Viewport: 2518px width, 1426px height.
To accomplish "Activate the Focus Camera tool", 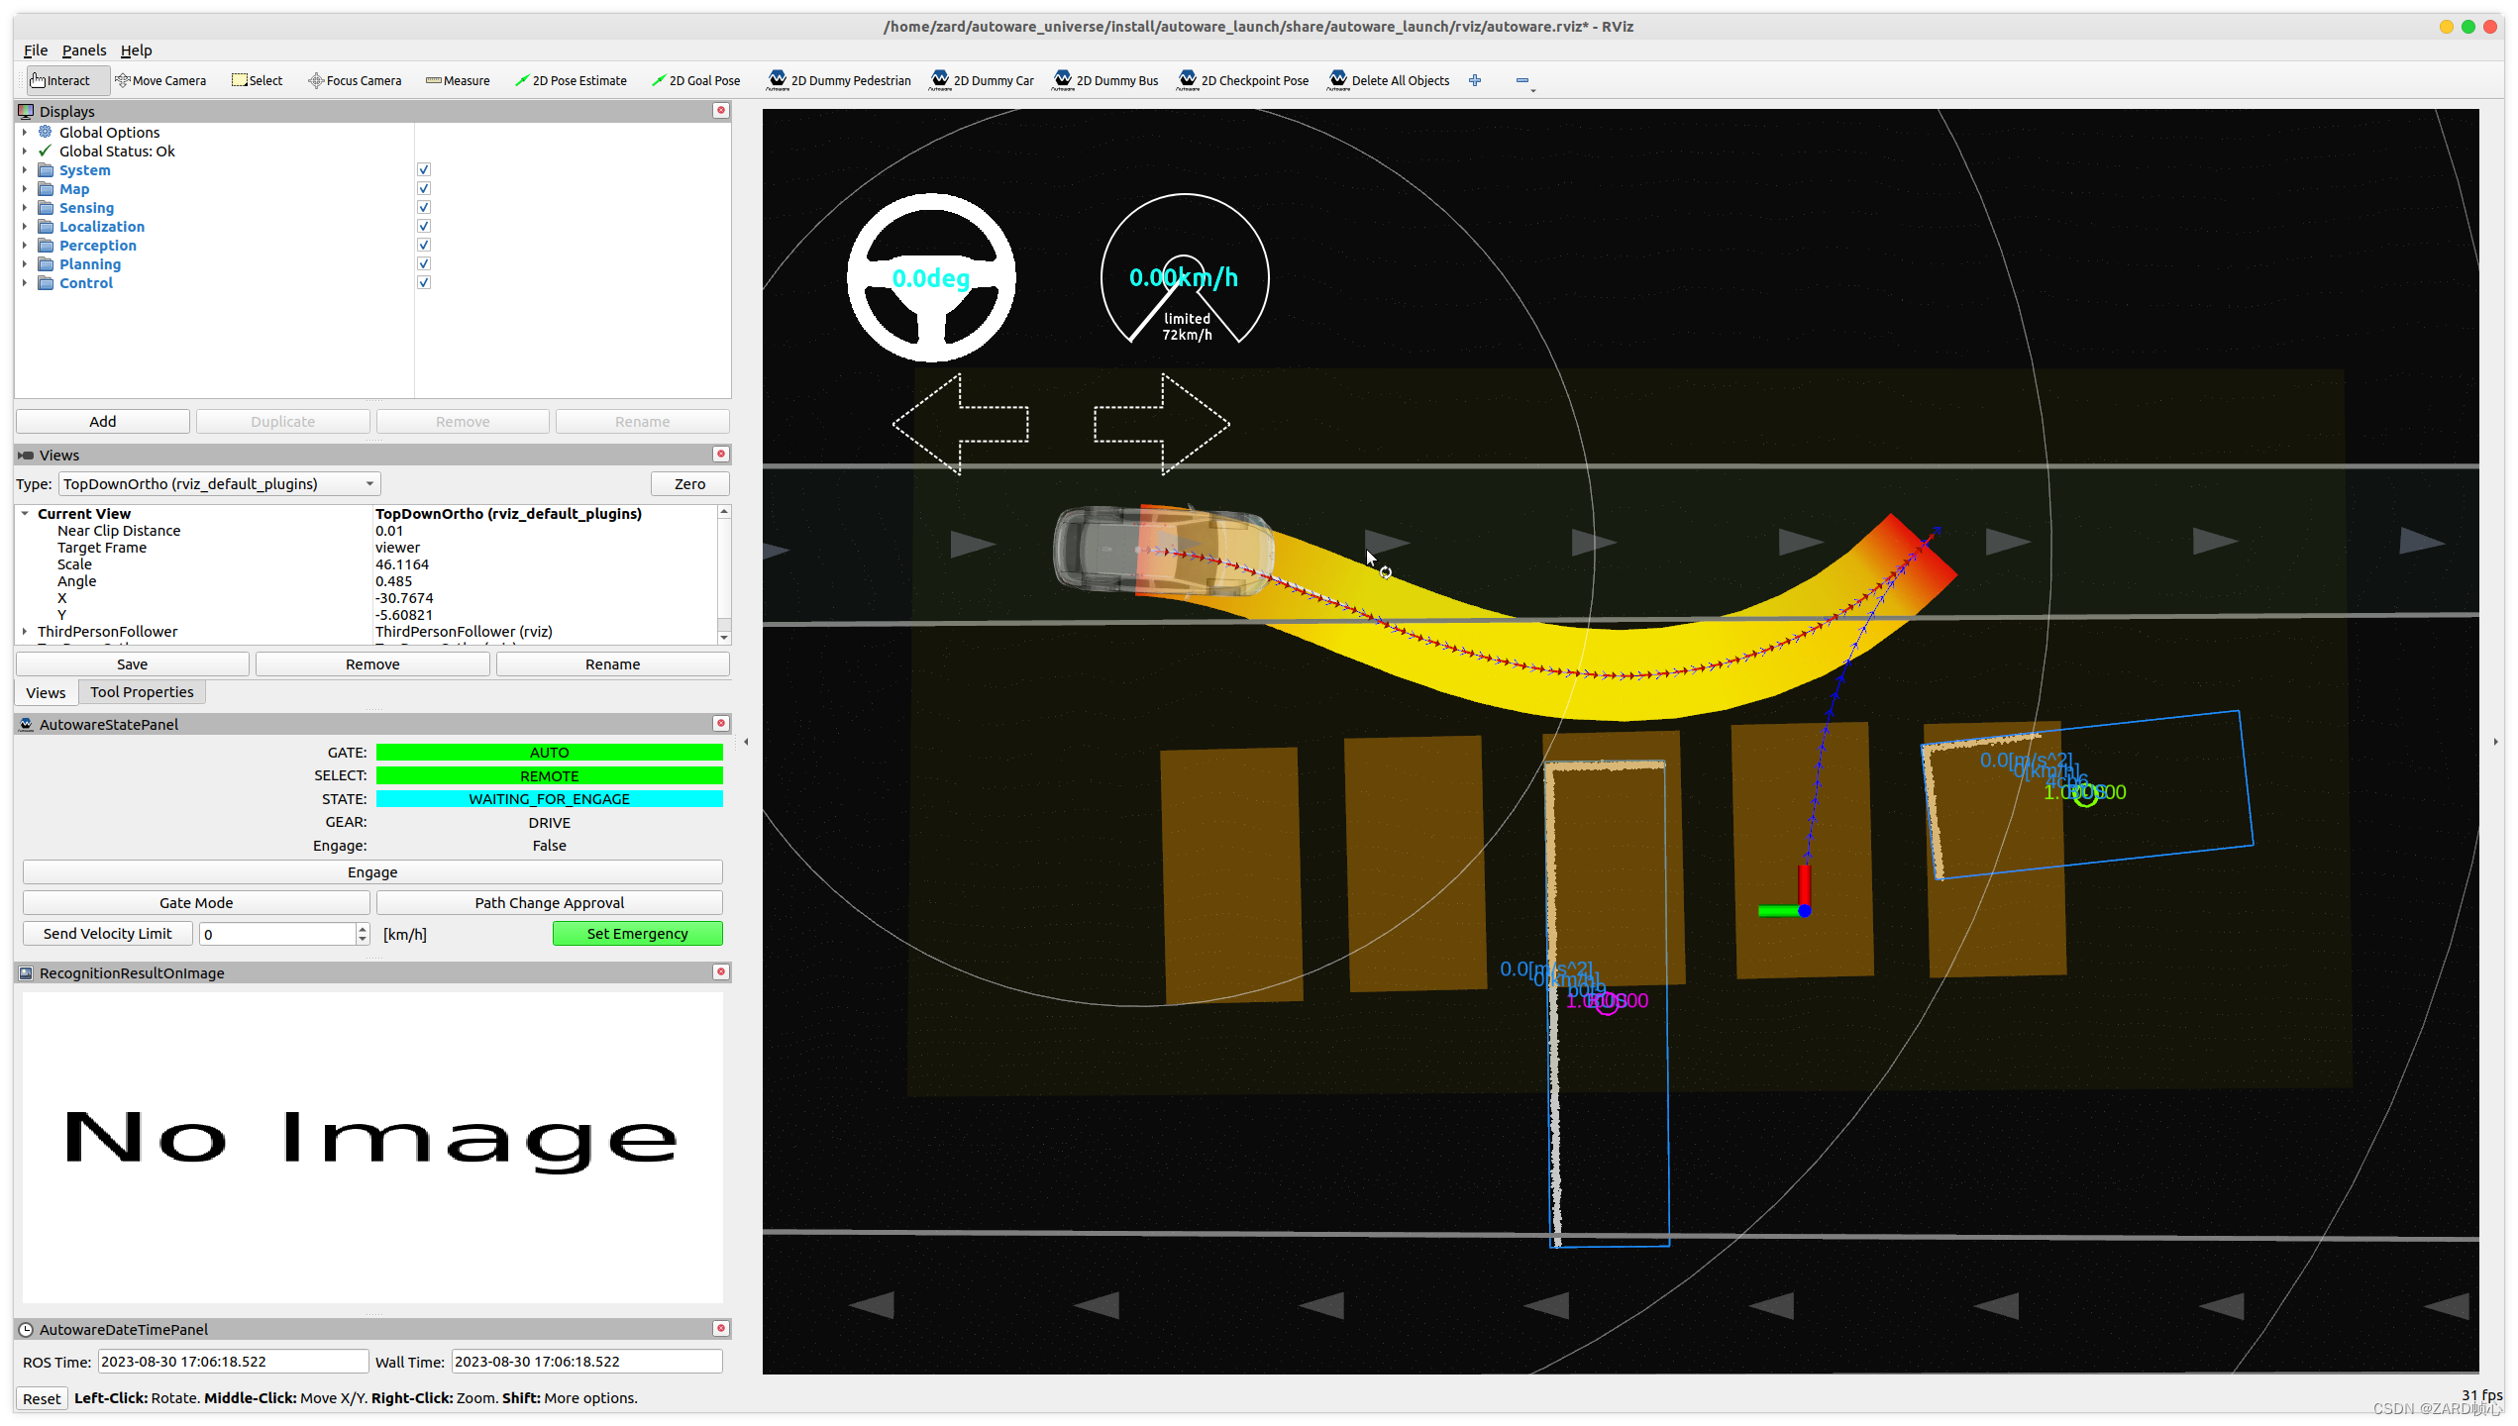I will pos(355,81).
